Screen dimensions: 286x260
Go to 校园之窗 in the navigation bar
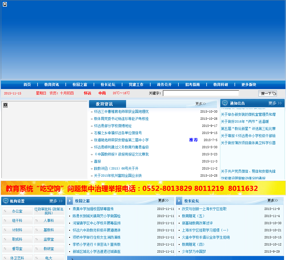80,84
